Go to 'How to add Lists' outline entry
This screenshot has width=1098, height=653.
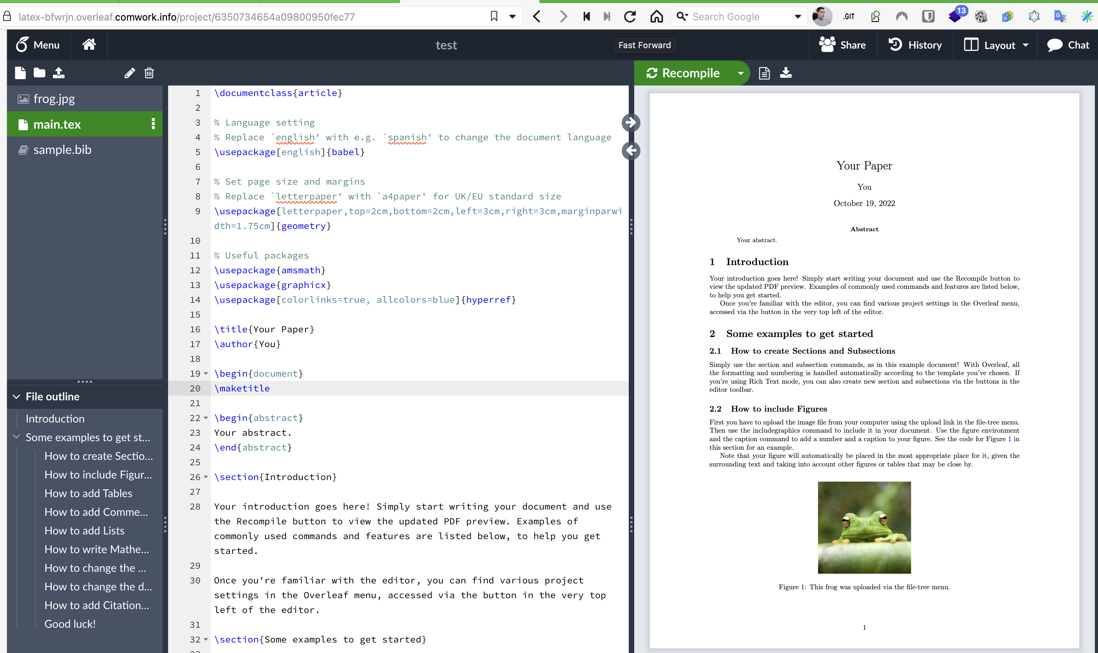[x=84, y=531]
